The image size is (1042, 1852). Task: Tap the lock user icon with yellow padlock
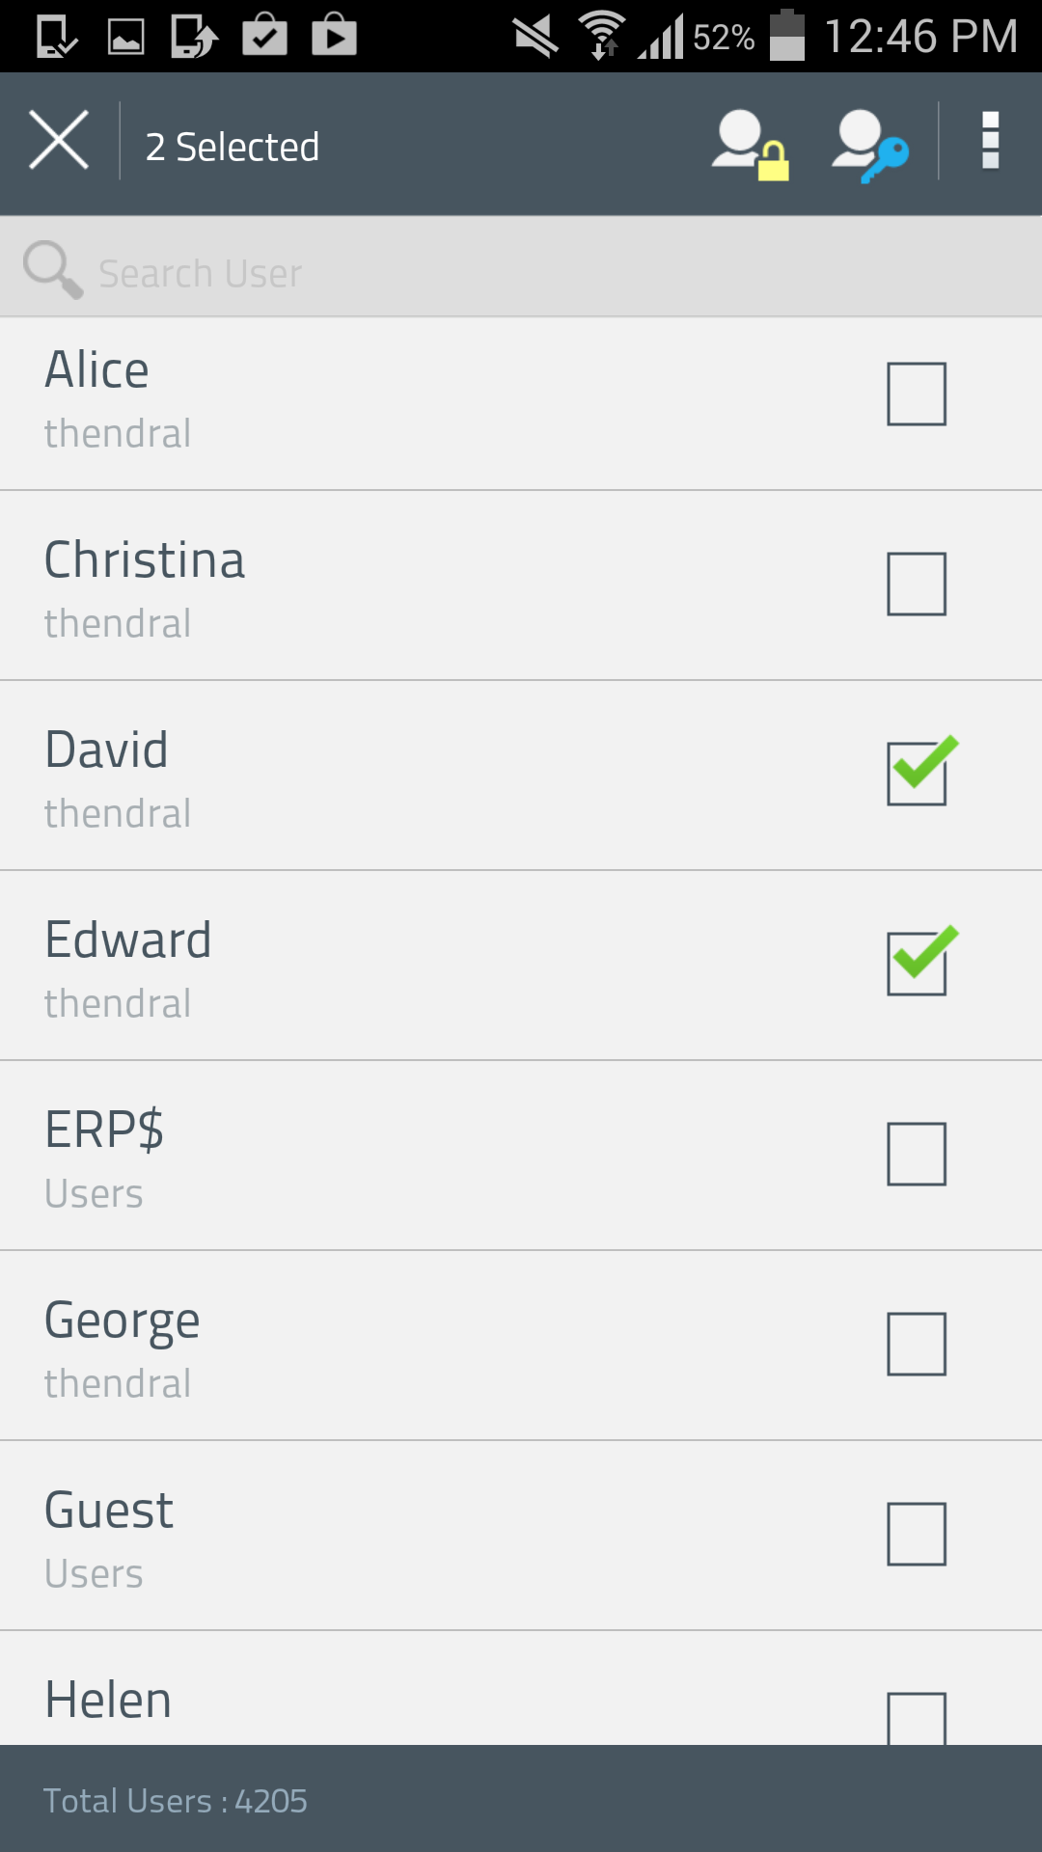pos(751,145)
